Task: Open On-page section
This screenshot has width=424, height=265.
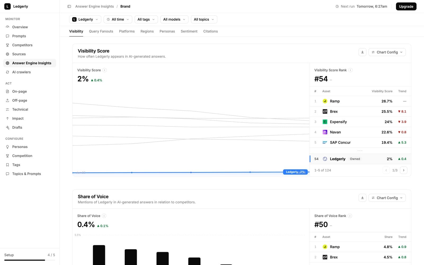Action: tap(29, 91)
